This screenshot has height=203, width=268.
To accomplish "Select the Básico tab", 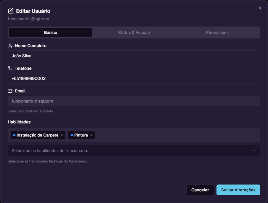I will pos(51,32).
